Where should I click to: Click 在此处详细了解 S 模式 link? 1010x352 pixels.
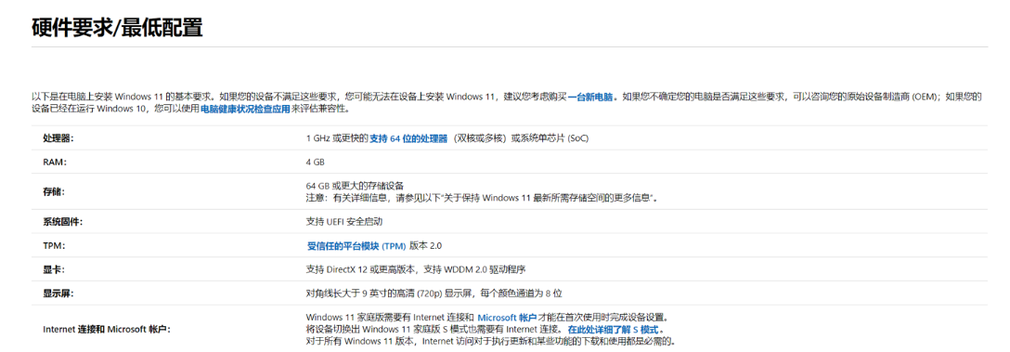tap(613, 330)
